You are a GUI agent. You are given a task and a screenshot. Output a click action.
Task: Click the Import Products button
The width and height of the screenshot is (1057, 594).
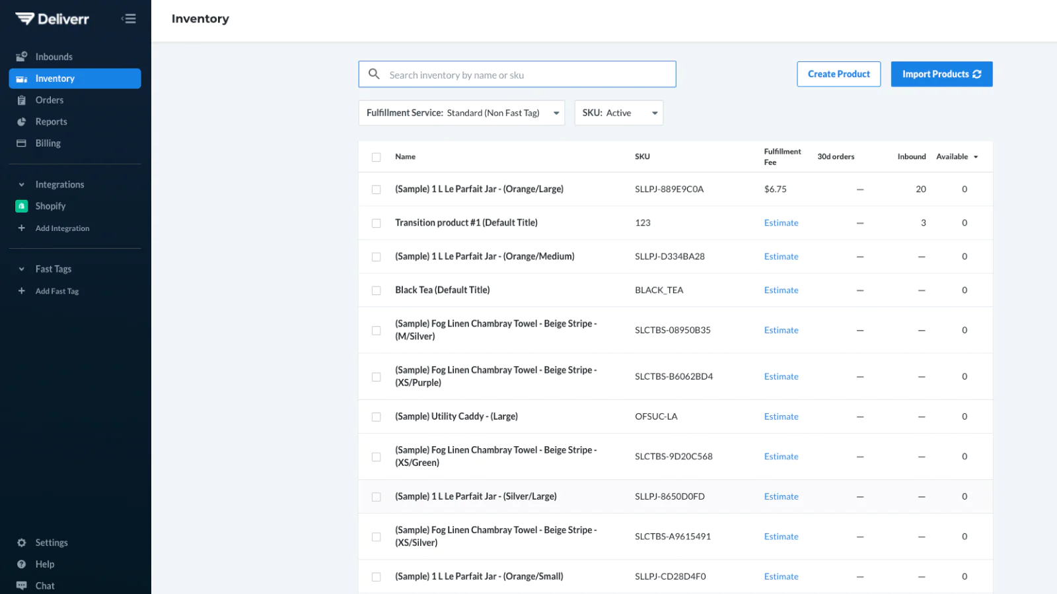point(941,74)
